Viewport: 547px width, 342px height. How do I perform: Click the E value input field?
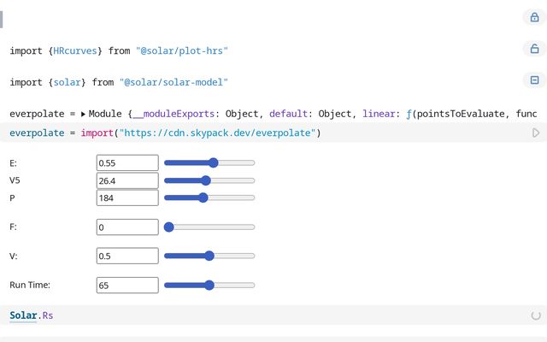coord(127,162)
